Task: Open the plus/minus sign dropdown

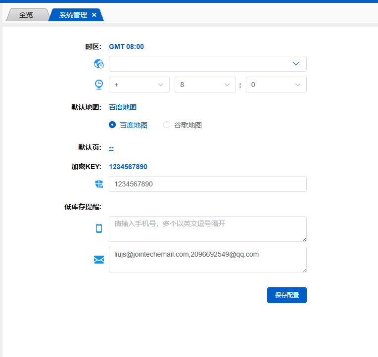Action: coord(139,85)
